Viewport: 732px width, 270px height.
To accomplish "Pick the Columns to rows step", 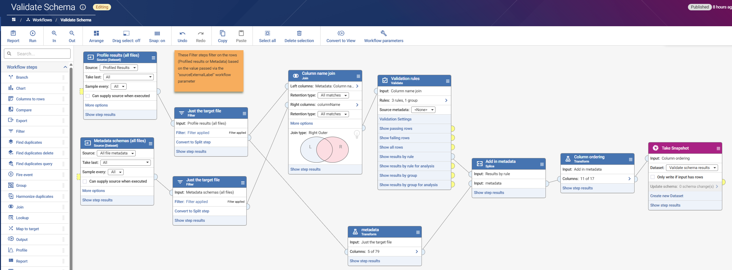I will coord(30,99).
